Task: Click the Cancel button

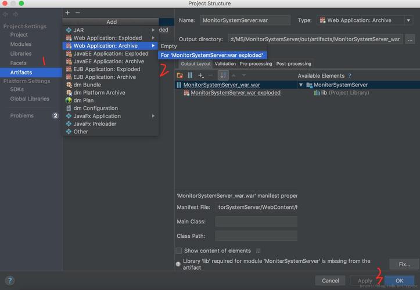Action: pos(331,281)
